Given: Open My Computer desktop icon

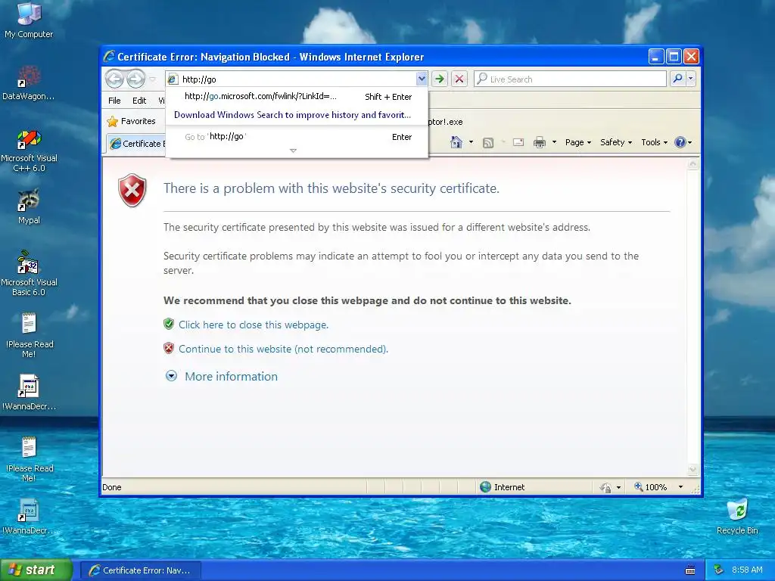Looking at the screenshot, I should [x=30, y=20].
